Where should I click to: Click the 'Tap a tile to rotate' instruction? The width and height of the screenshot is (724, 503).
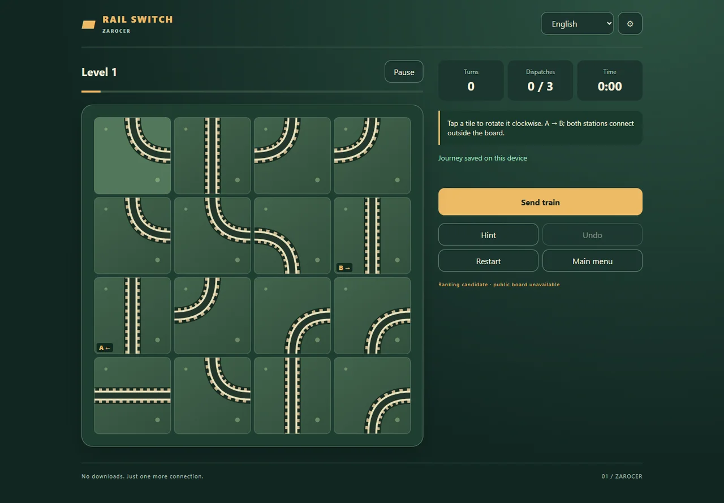540,128
